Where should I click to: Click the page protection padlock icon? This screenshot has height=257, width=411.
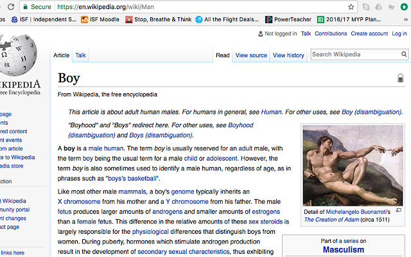(x=400, y=78)
